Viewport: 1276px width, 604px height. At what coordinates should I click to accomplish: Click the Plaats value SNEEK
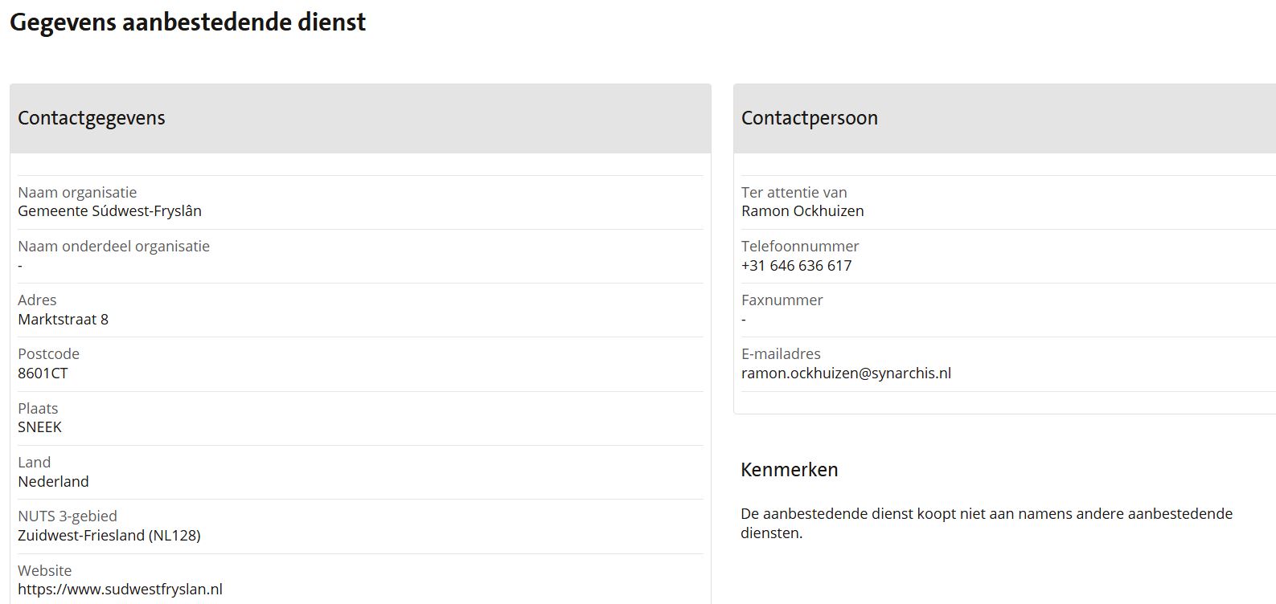click(39, 426)
